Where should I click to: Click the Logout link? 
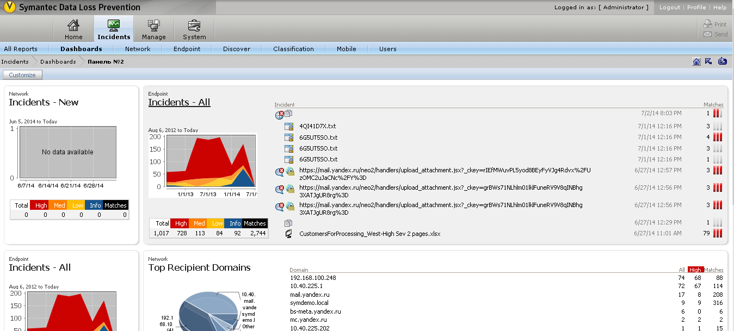click(670, 8)
